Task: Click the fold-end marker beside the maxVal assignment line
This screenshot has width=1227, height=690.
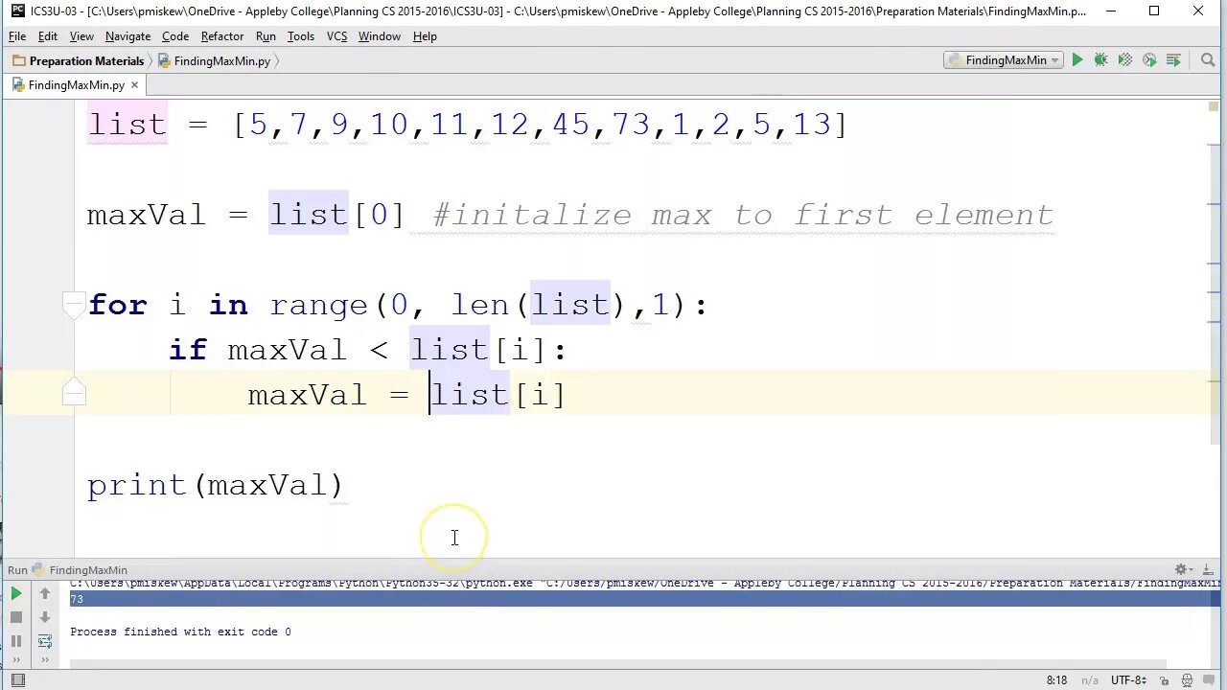Action: tap(74, 391)
